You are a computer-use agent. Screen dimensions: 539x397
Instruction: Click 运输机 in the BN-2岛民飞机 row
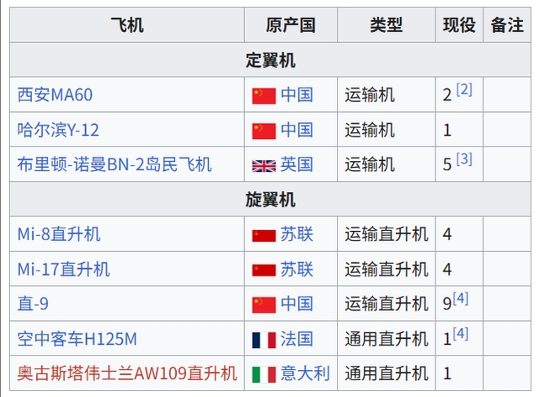click(x=370, y=164)
